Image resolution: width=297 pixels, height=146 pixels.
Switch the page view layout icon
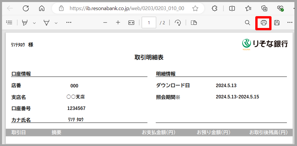pyautogui.click(x=194, y=23)
